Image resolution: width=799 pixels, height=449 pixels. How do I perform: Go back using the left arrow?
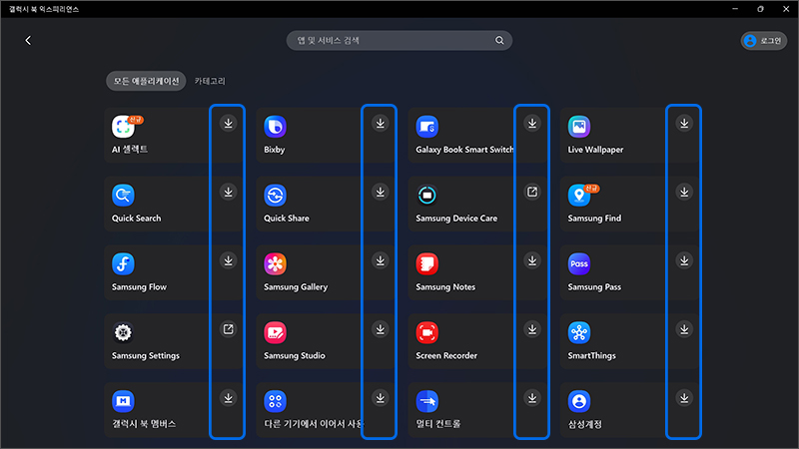pos(28,41)
